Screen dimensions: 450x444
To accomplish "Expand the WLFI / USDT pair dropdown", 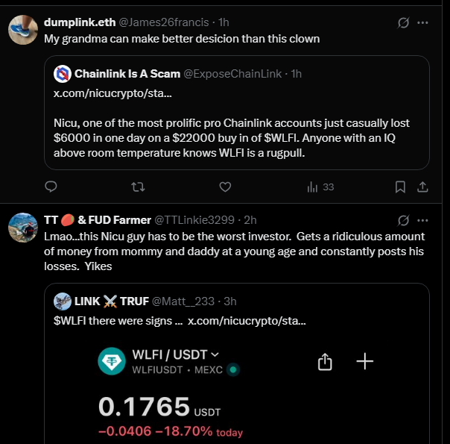I will 215,354.
